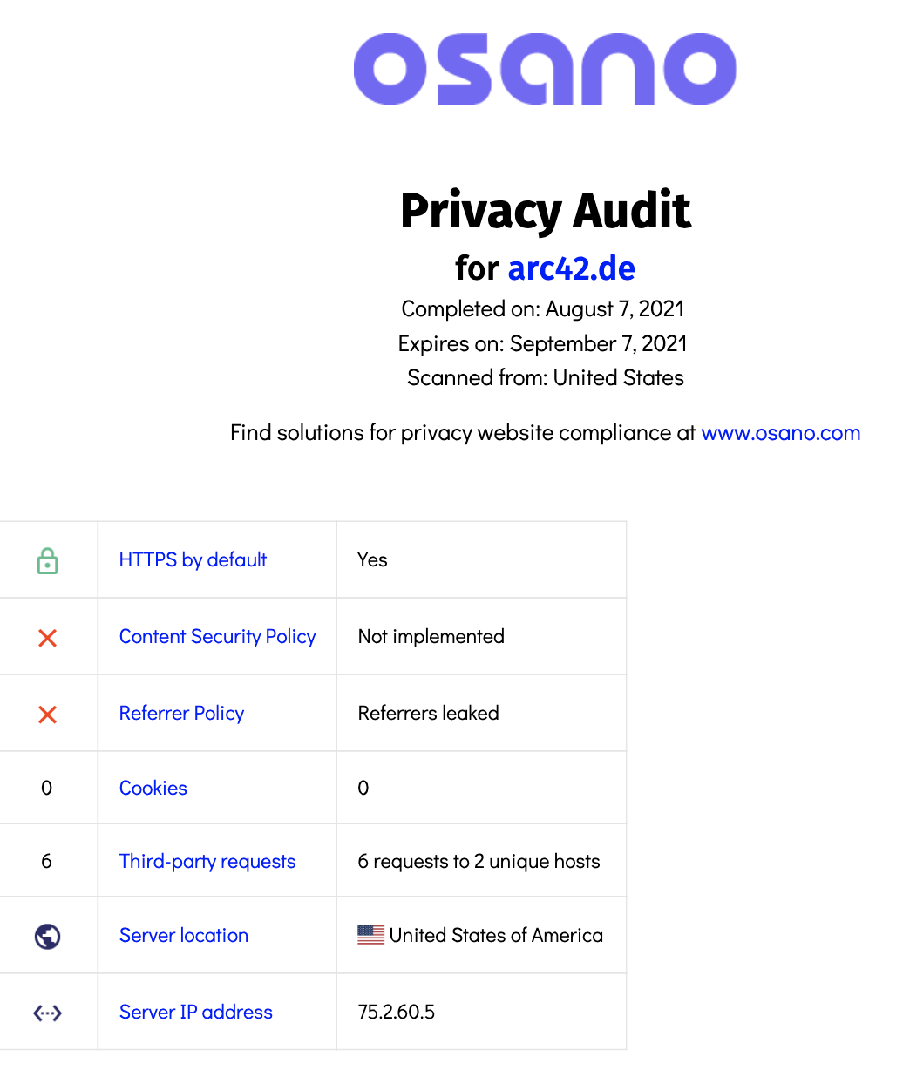Open the Content Security Policy link
Screen dimensions: 903x1077
click(217, 637)
